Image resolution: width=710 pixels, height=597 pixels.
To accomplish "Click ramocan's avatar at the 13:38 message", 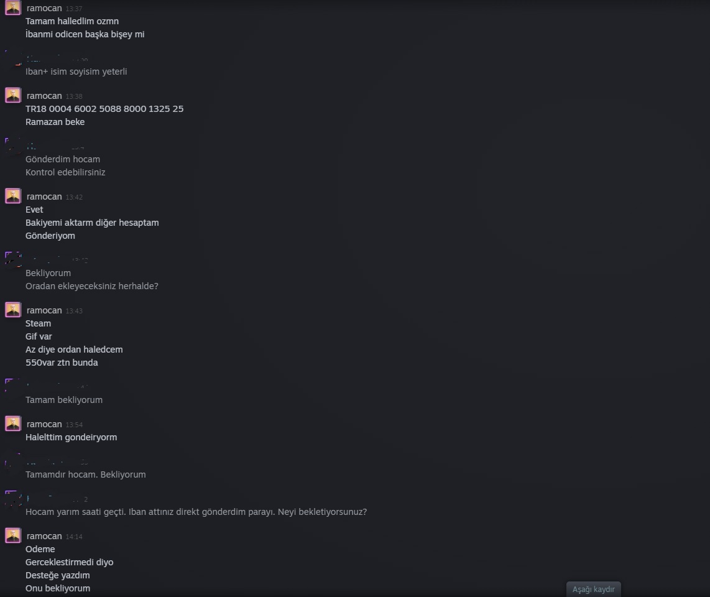I will 13,95.
